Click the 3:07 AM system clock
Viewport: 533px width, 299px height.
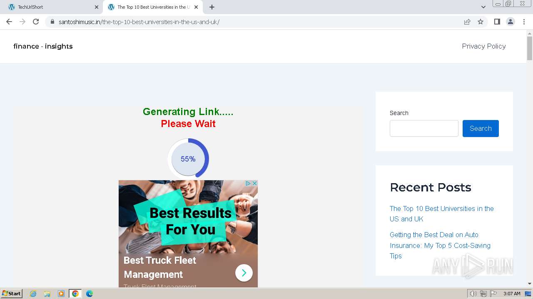pyautogui.click(x=512, y=294)
